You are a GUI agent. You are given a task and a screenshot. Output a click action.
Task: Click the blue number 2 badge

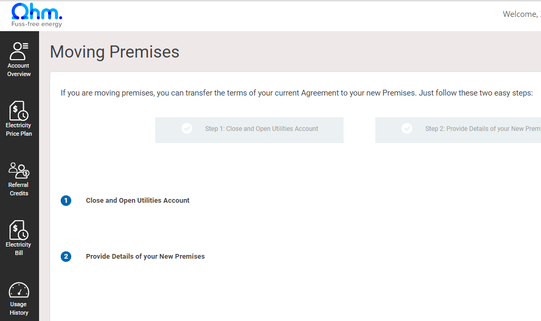(66, 257)
